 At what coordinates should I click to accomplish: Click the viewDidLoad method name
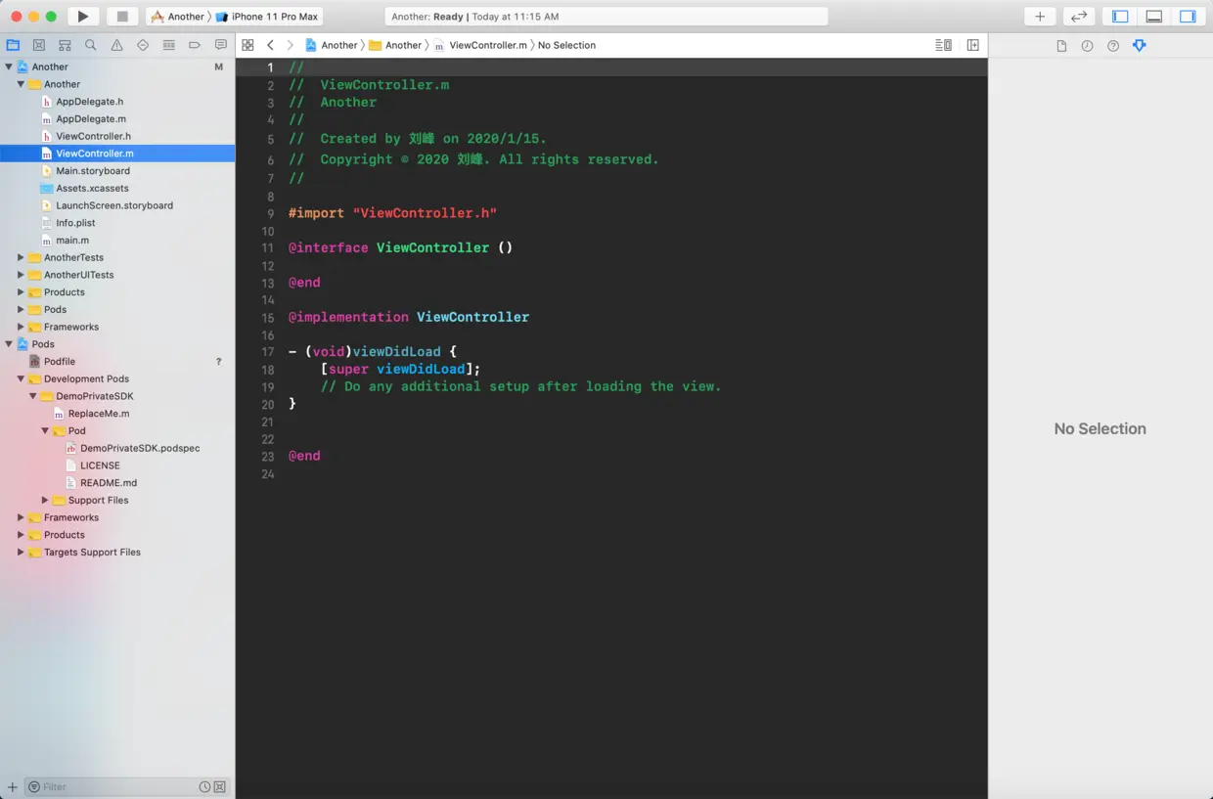tap(397, 351)
